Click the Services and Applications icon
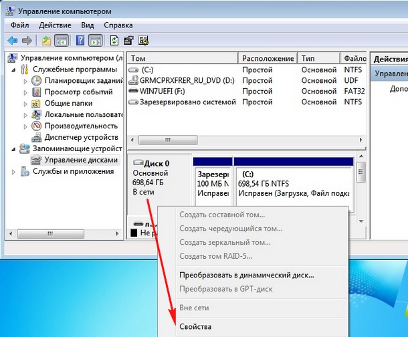408x337 pixels. (25, 171)
